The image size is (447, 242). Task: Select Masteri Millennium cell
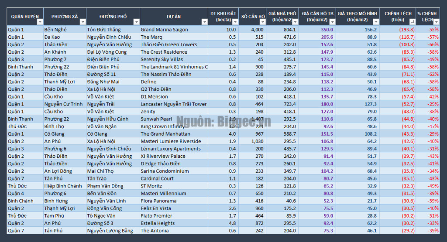coord(174,193)
